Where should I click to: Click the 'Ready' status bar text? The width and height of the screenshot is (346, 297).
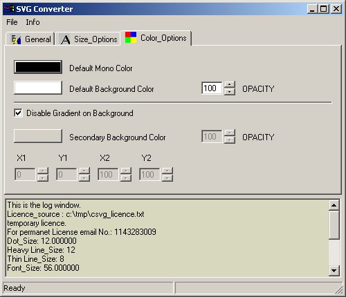(x=15, y=288)
